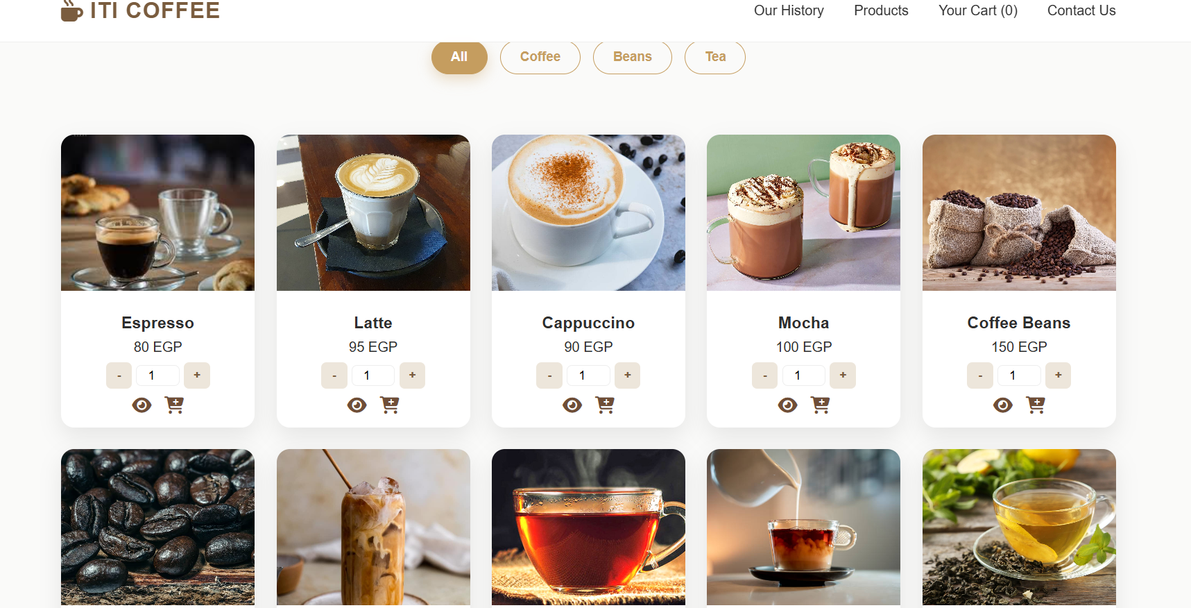Click the ITI Coffee cup logo
The image size is (1191, 608).
[71, 10]
